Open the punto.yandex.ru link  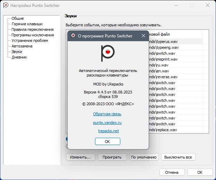107,123
